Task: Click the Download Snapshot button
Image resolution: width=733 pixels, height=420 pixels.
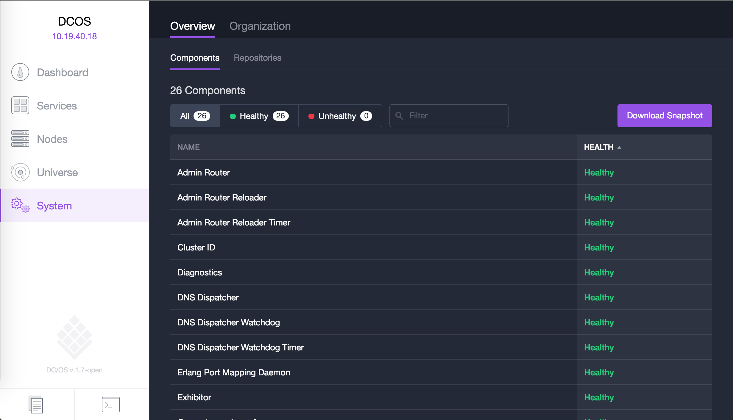Action: [x=664, y=116]
